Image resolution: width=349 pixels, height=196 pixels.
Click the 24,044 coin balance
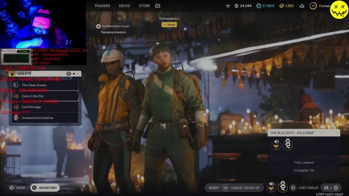246,6
